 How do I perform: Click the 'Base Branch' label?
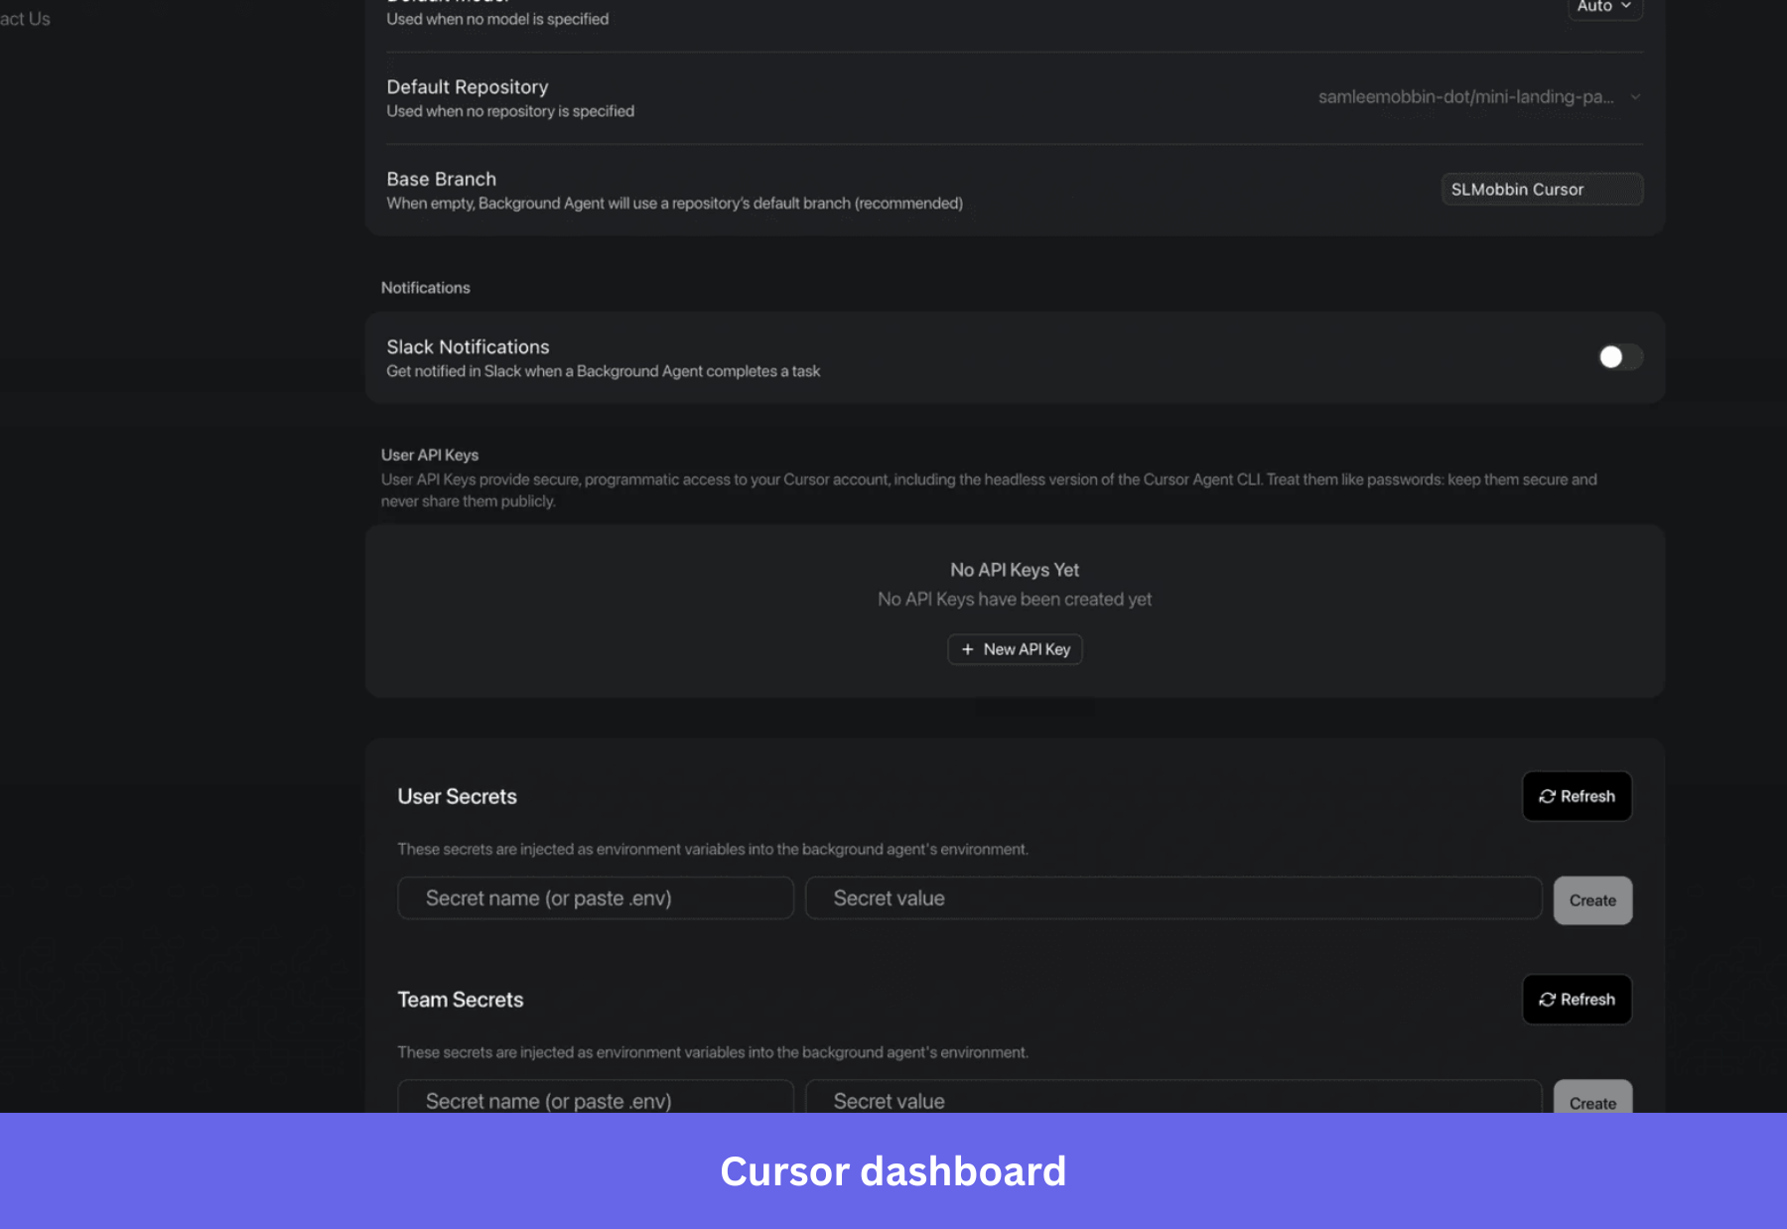click(442, 179)
